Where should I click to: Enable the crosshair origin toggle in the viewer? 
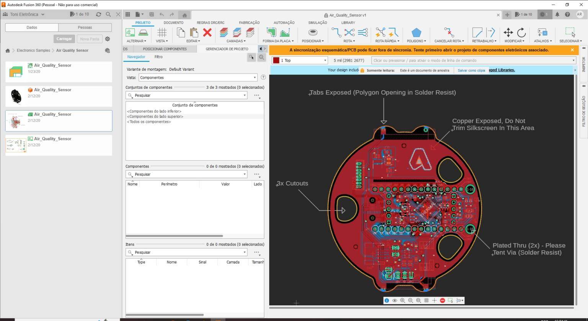coord(434,300)
